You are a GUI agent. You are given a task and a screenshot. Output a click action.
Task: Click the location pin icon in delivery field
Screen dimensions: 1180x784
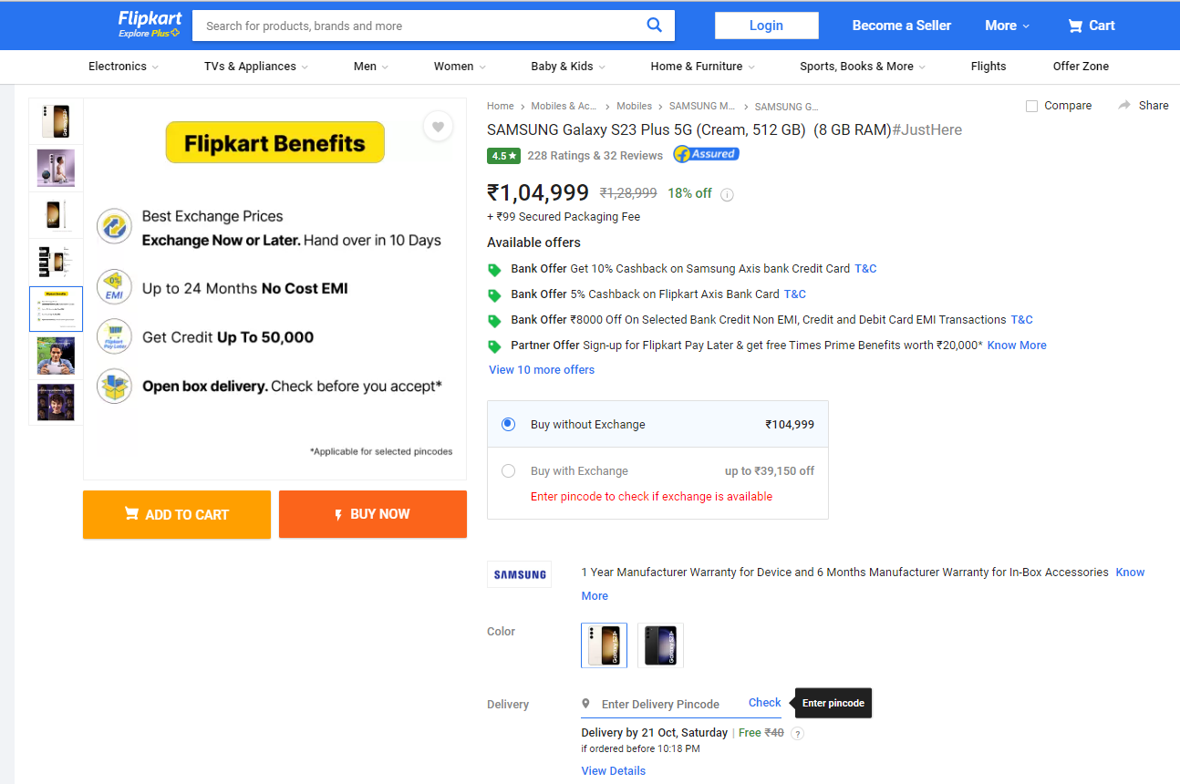click(x=586, y=704)
